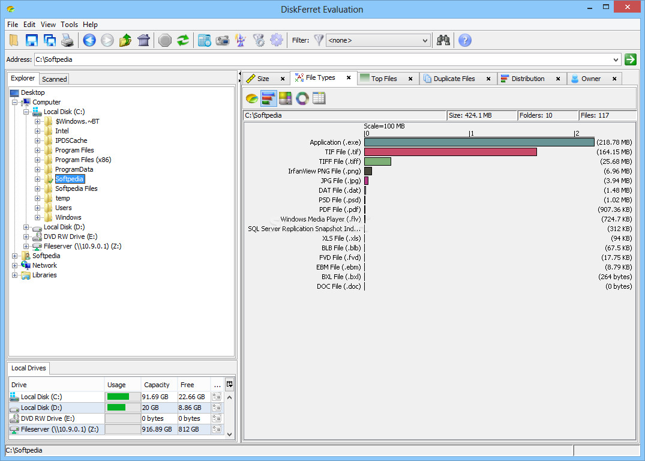
Task: Click the filter funnel icon
Action: pyautogui.click(x=319, y=40)
